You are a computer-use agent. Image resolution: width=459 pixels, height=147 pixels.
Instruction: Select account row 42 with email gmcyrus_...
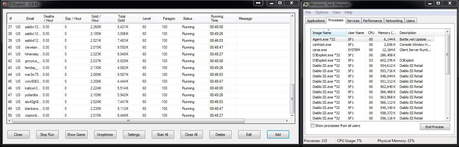(x=148, y=61)
